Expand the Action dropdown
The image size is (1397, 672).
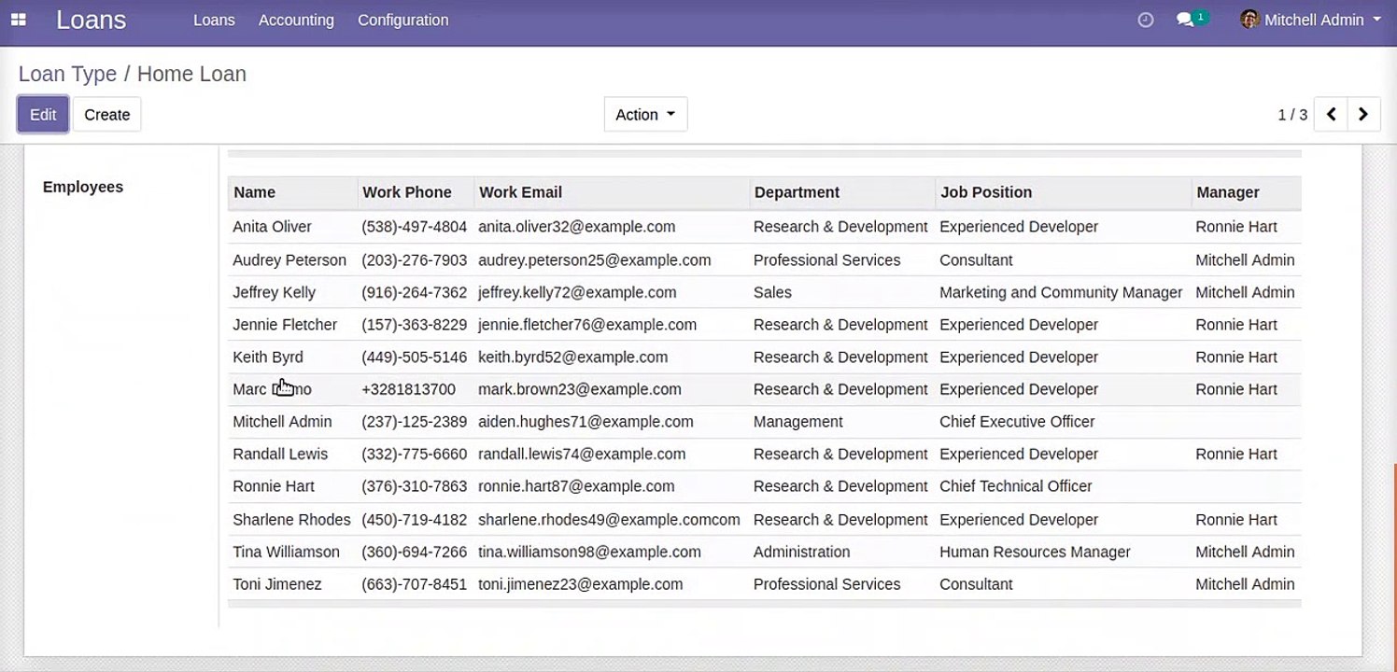point(645,115)
